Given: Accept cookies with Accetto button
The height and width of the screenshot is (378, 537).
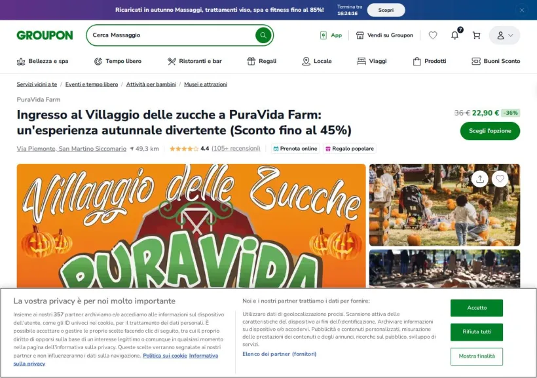Looking at the screenshot, I should click(x=476, y=308).
